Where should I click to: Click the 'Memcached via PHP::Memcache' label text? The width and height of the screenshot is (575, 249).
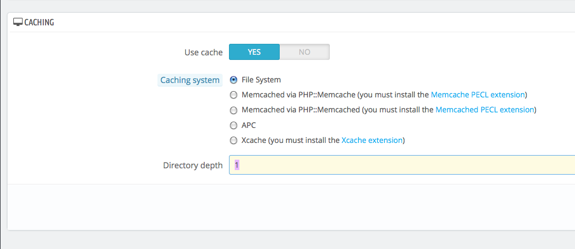[x=298, y=95]
